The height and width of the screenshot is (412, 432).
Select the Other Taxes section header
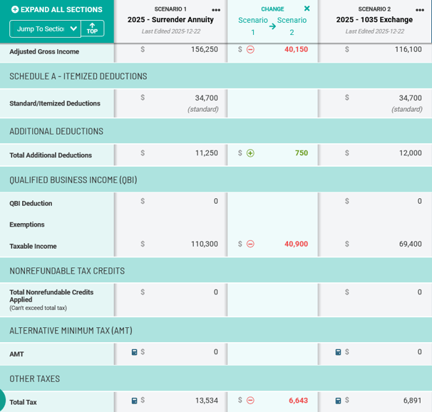pos(34,378)
